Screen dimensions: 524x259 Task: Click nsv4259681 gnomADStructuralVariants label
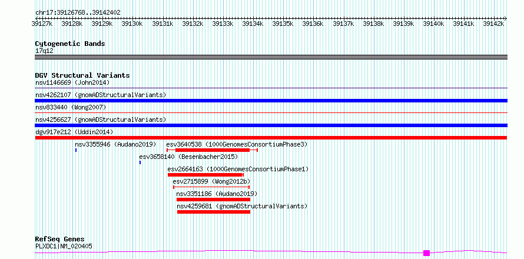point(242,206)
